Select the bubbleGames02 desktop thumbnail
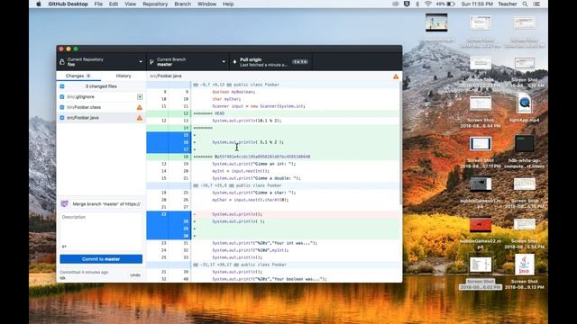 click(481, 224)
